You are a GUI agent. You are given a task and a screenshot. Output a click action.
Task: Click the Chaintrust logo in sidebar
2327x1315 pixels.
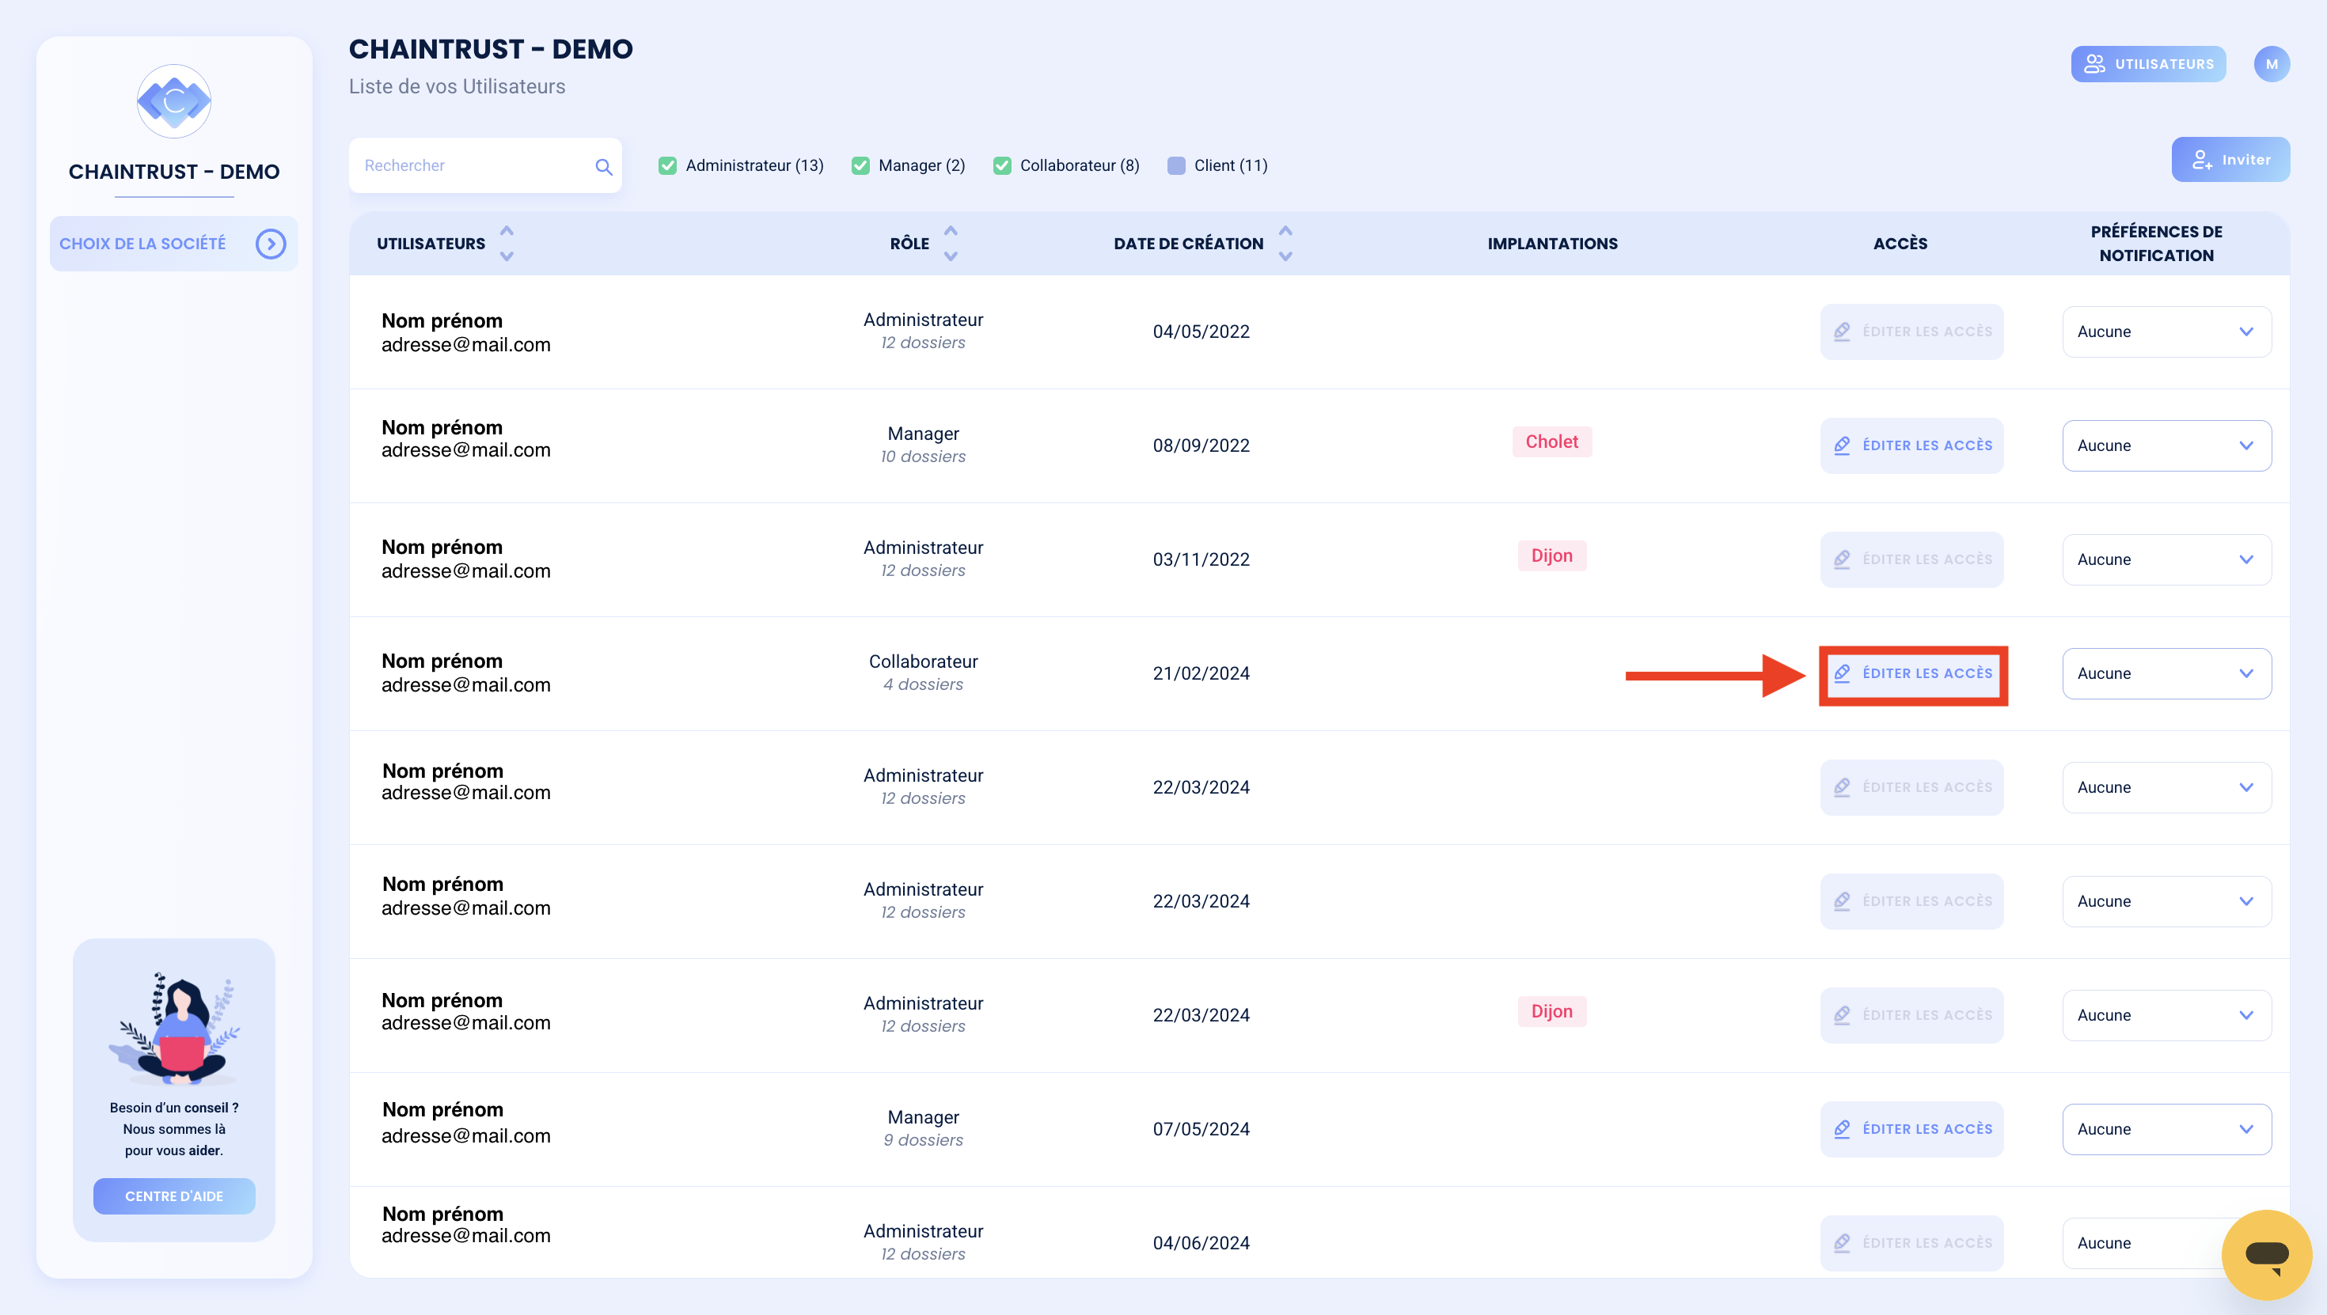point(173,101)
